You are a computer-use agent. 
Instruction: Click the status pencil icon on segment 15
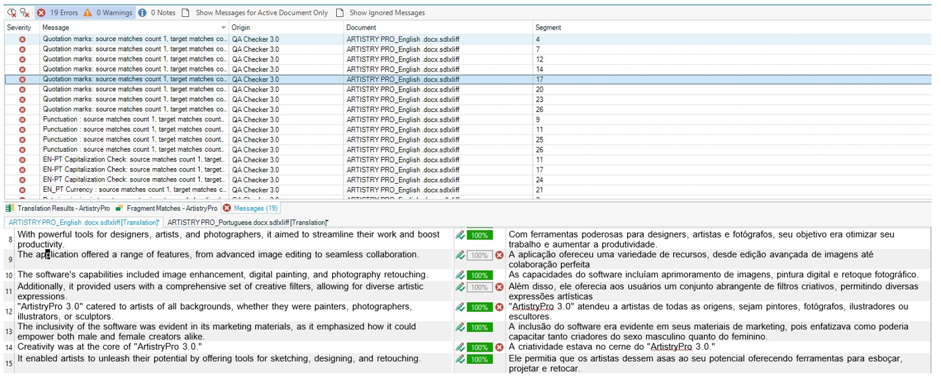coord(460,360)
